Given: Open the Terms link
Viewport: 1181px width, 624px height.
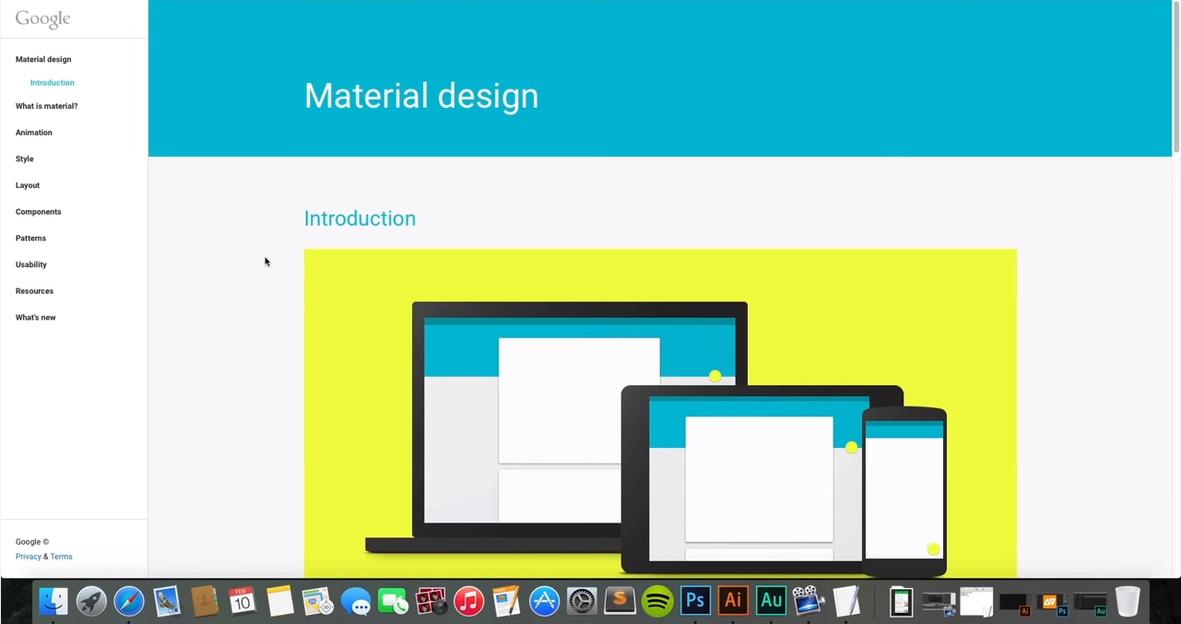Looking at the screenshot, I should coord(61,557).
